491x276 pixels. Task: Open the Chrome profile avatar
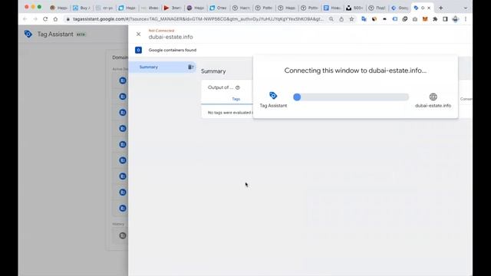click(x=455, y=19)
